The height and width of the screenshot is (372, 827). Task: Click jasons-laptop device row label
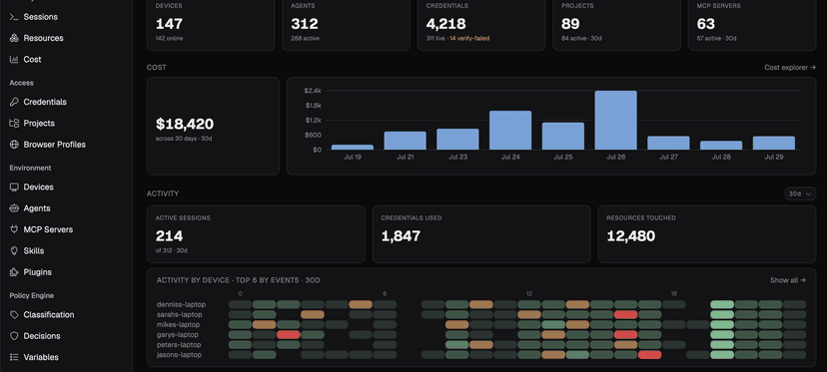179,355
